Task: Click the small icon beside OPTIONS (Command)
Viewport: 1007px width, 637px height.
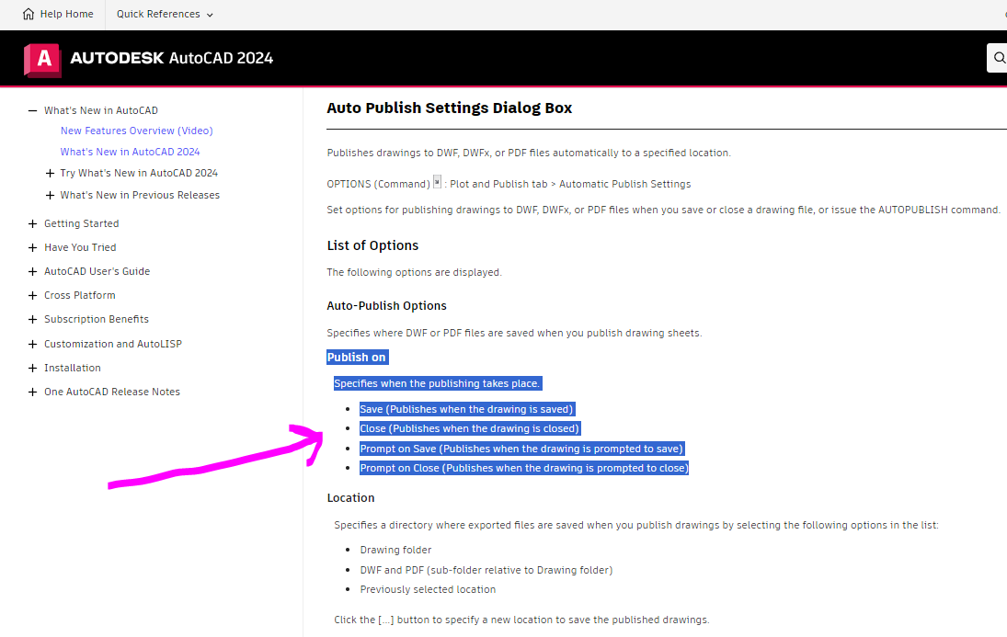Action: 436,182
